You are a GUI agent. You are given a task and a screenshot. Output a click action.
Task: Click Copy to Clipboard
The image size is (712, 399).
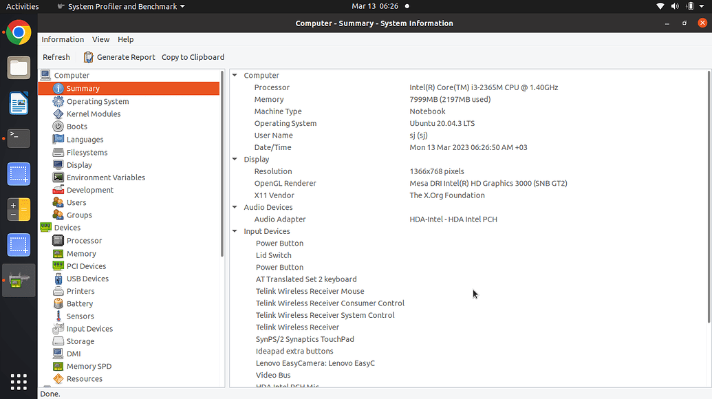(193, 57)
